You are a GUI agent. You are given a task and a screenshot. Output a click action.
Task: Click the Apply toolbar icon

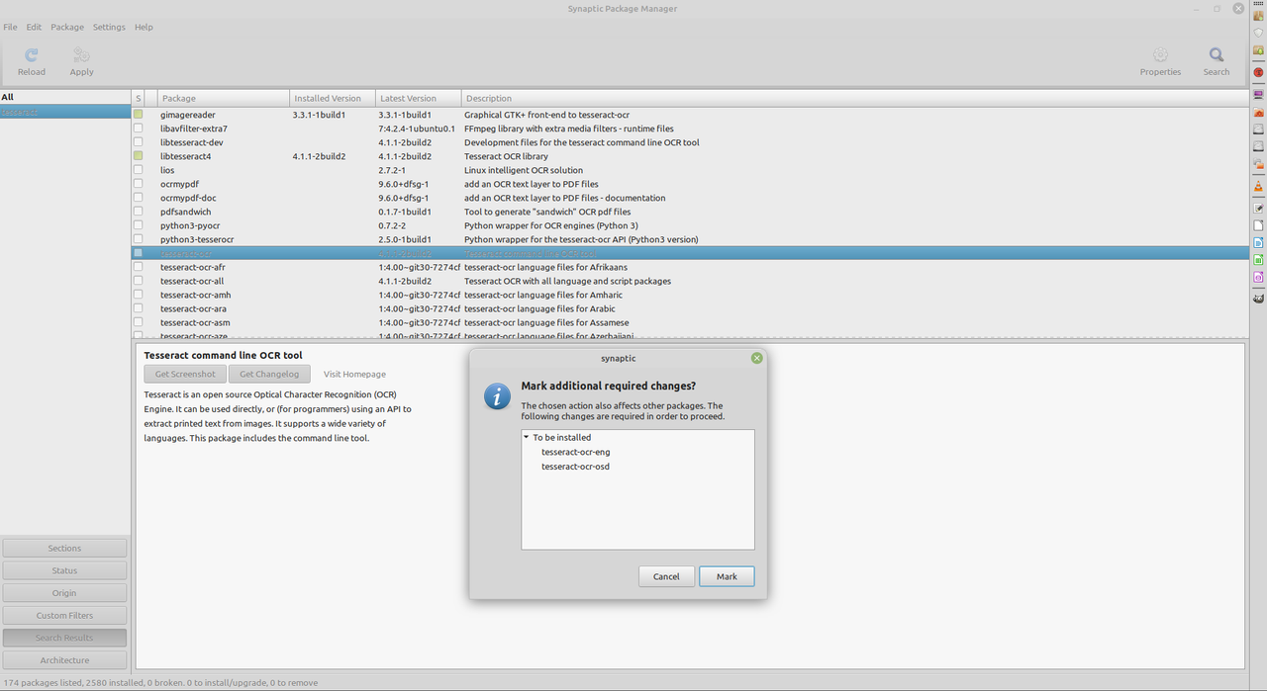[81, 55]
